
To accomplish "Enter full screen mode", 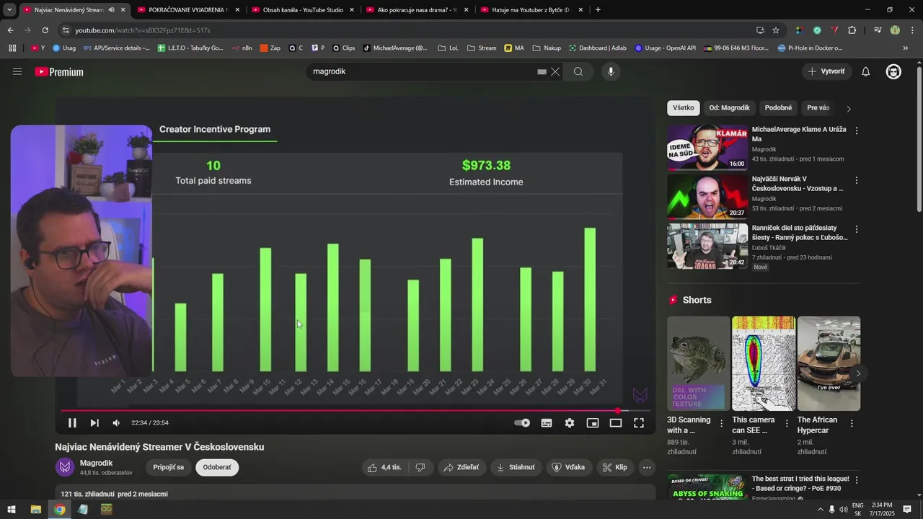I will pyautogui.click(x=639, y=423).
